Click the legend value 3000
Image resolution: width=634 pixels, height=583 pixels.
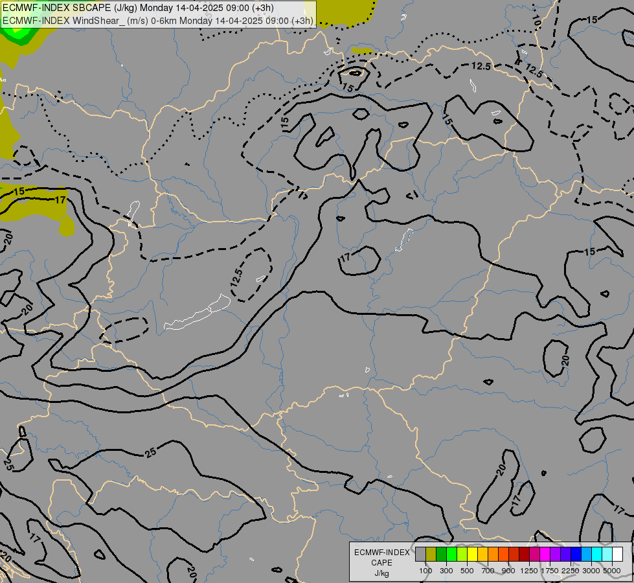(x=591, y=571)
